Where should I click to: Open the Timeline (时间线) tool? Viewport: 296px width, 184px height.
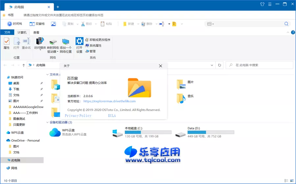click(14, 24)
